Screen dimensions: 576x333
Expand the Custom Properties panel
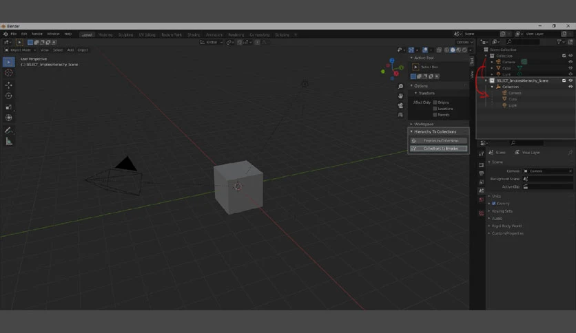point(507,233)
